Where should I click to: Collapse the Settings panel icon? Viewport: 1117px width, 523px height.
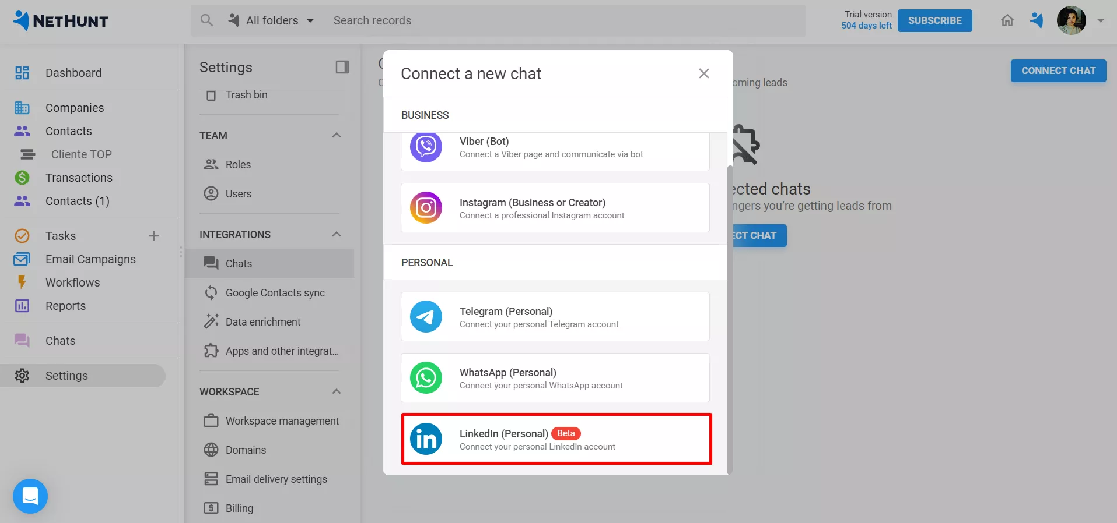pyautogui.click(x=342, y=67)
